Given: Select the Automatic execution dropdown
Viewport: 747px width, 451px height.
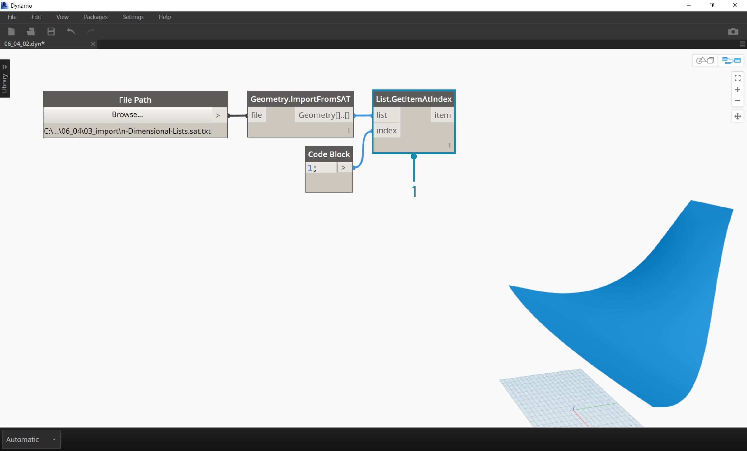Looking at the screenshot, I should pos(31,439).
